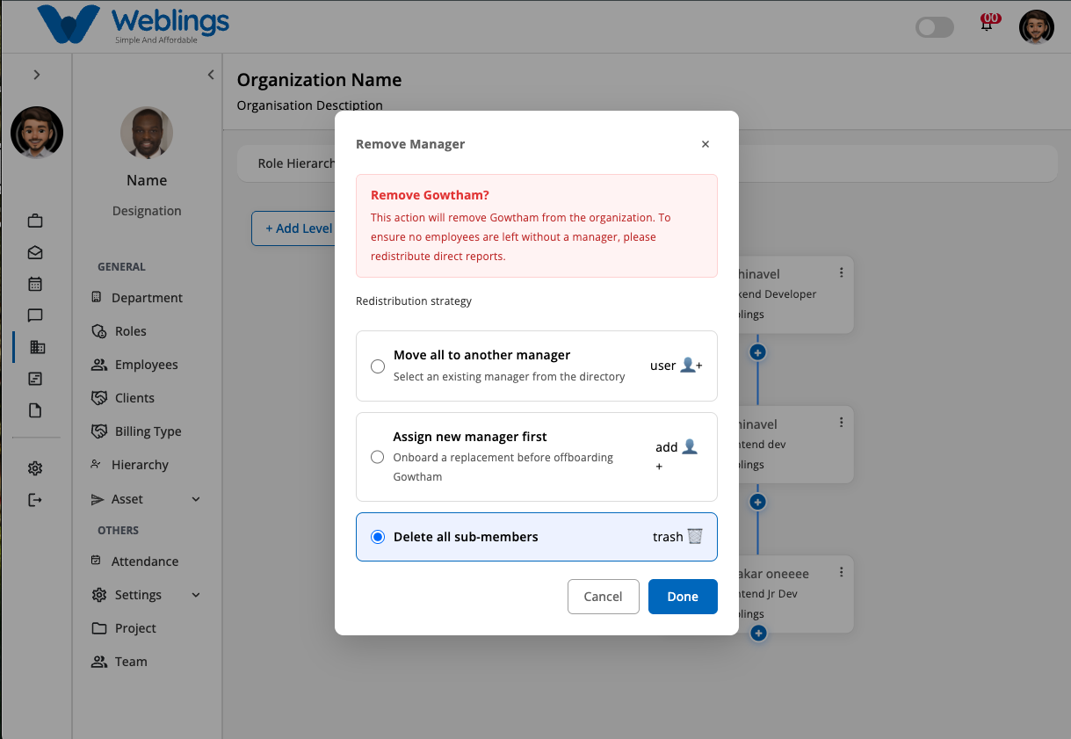The image size is (1071, 739).
Task: Open the card list icon in rail
Action: [35, 379]
